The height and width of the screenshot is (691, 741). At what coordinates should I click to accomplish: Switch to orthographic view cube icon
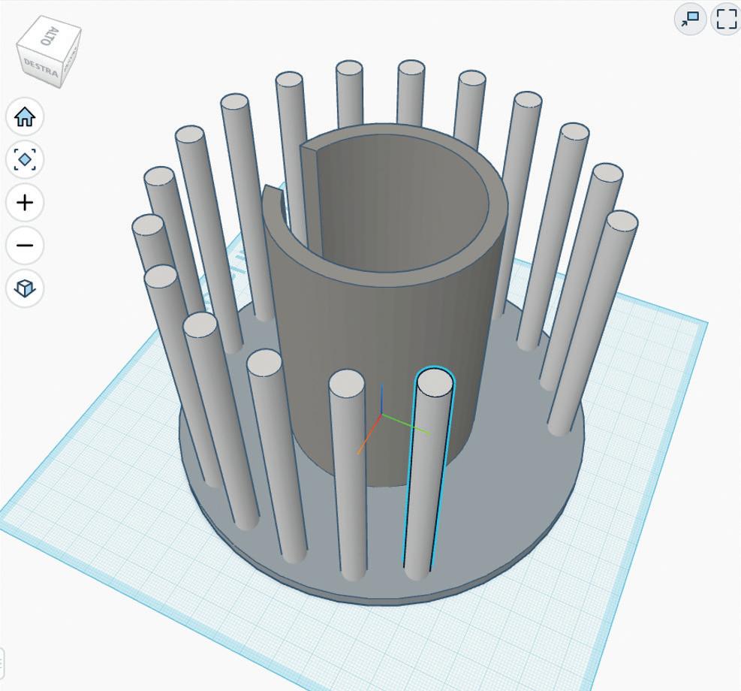pyautogui.click(x=25, y=288)
